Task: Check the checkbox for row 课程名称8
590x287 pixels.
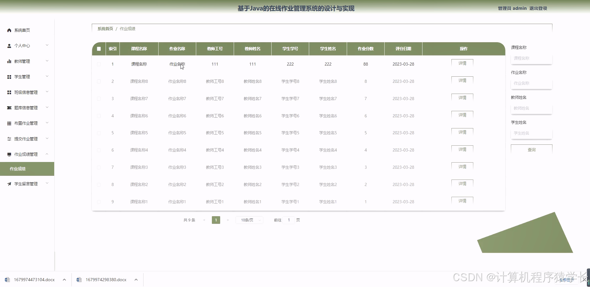Action: tap(99, 81)
